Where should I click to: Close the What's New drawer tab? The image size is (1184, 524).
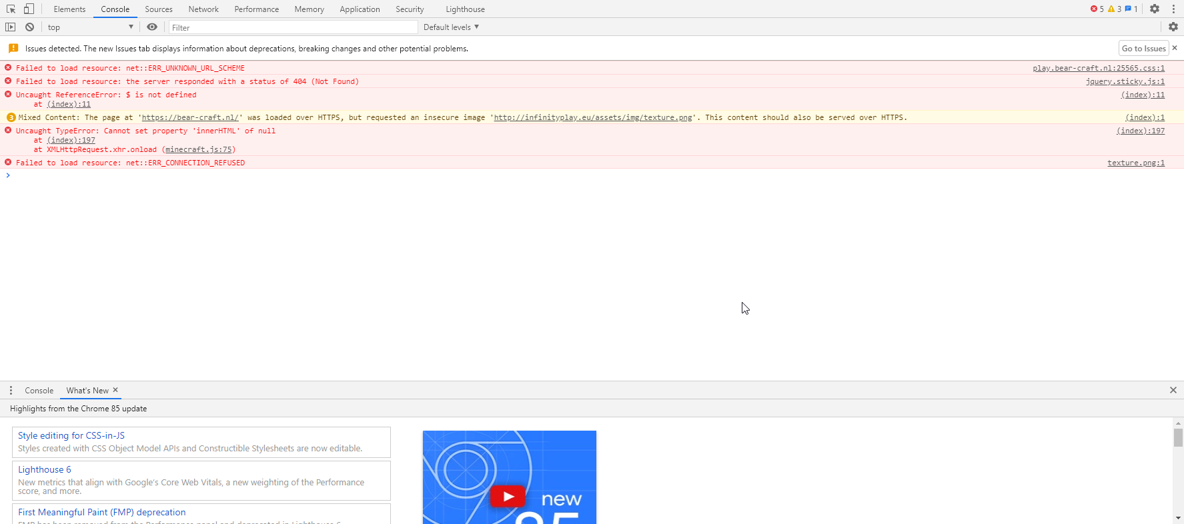click(115, 390)
